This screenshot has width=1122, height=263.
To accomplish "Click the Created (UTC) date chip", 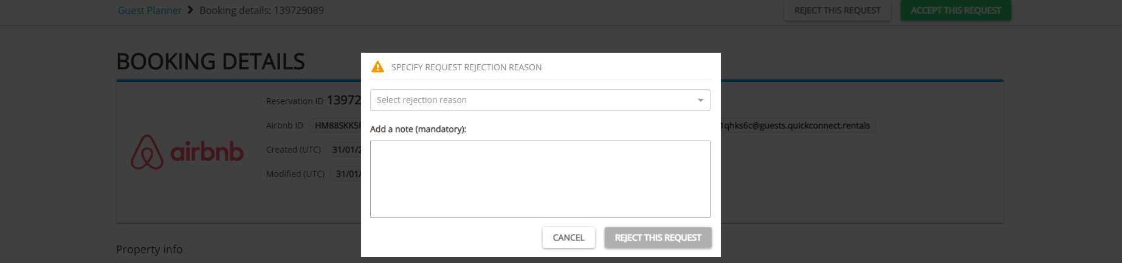I will click(345, 150).
